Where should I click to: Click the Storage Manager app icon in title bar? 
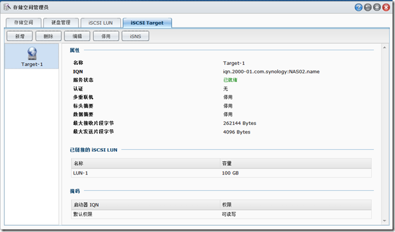pos(7,7)
